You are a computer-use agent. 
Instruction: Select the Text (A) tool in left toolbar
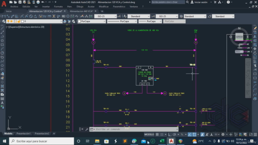click(x=2, y=103)
